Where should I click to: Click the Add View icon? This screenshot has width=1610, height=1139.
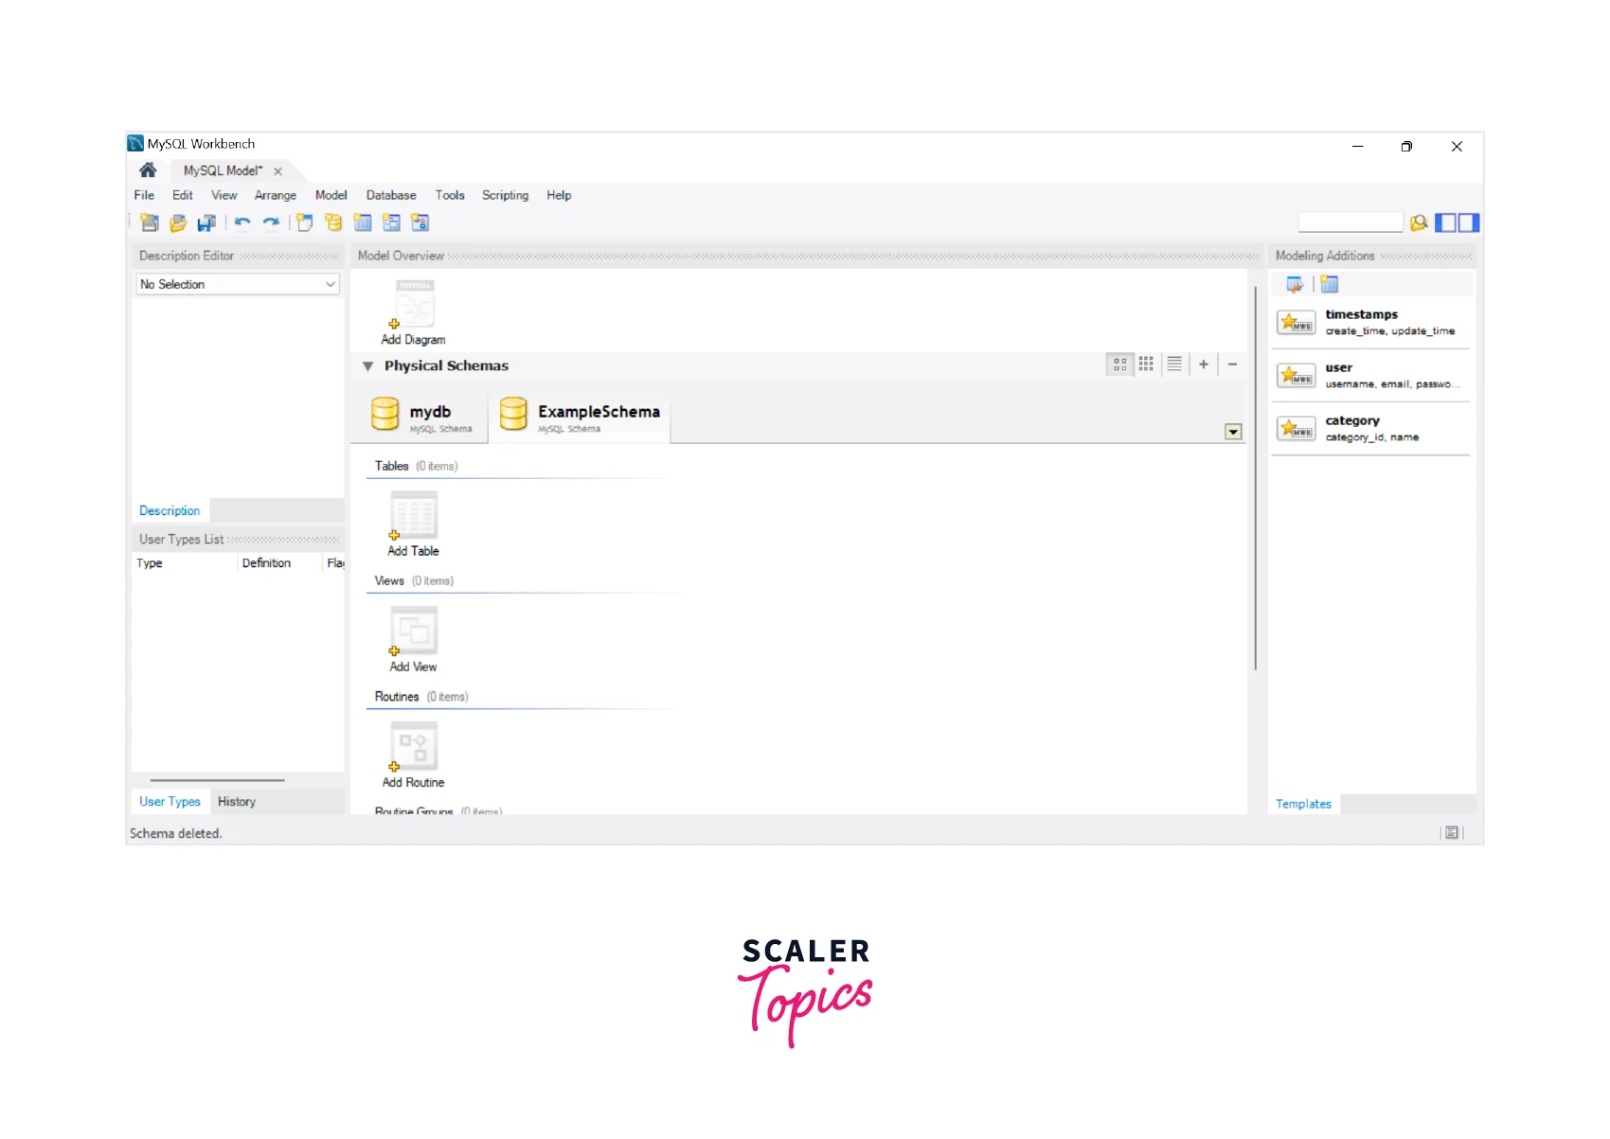point(414,632)
